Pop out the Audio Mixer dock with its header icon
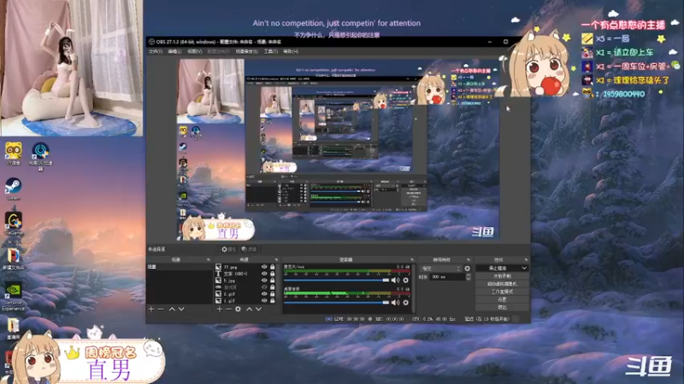This screenshot has width=684, height=384. (x=412, y=259)
